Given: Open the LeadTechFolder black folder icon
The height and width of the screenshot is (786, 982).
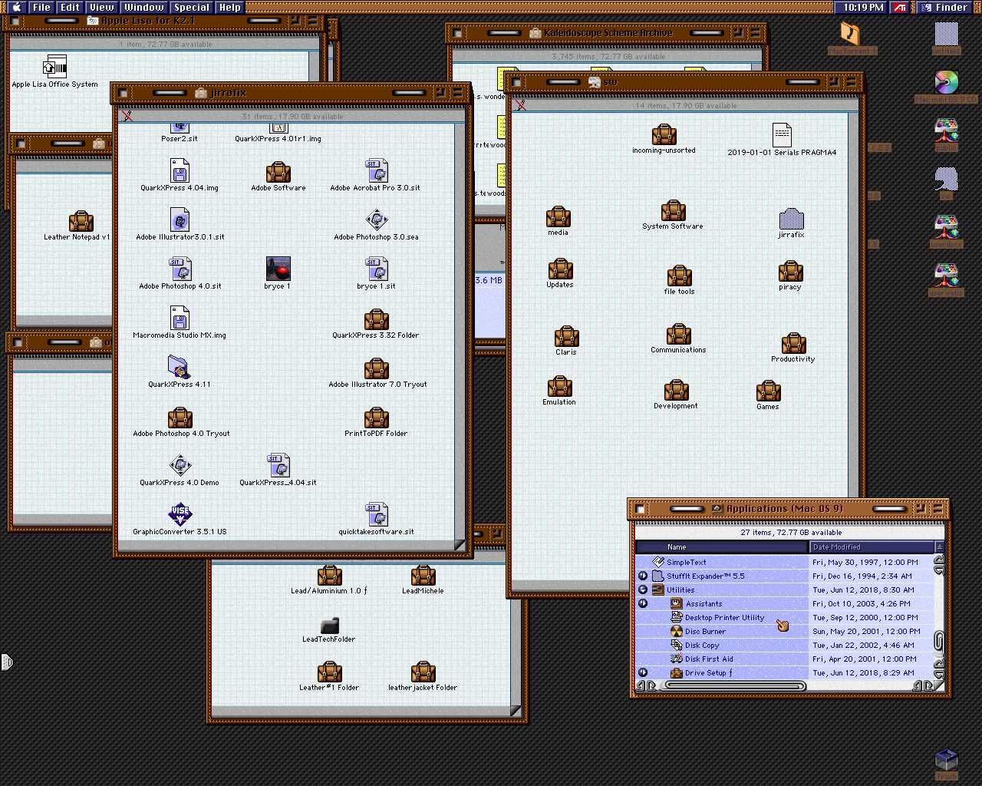Looking at the screenshot, I should 329,625.
